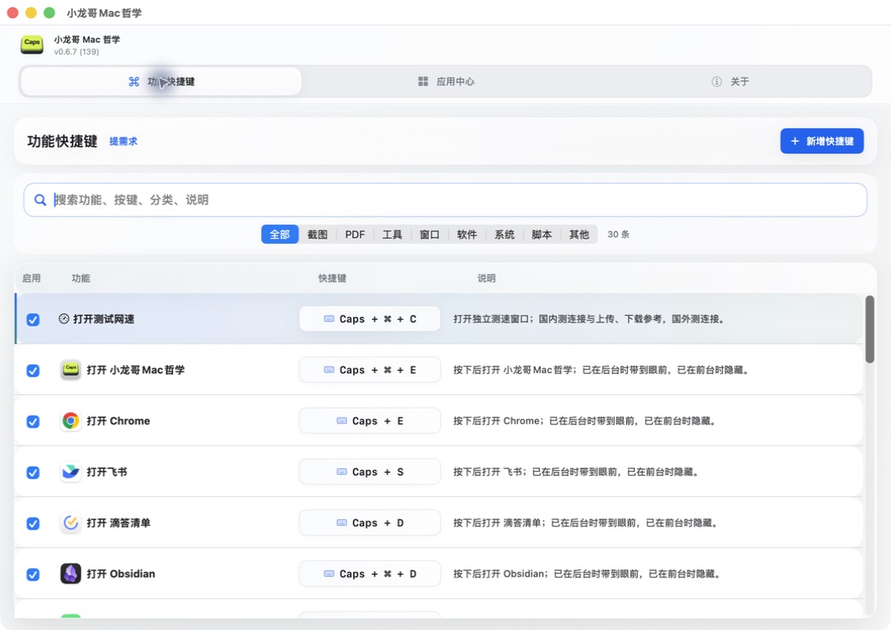Image resolution: width=891 pixels, height=630 pixels.
Task: Disable the 打开测试网速 shortcut checkbox
Action: [33, 320]
